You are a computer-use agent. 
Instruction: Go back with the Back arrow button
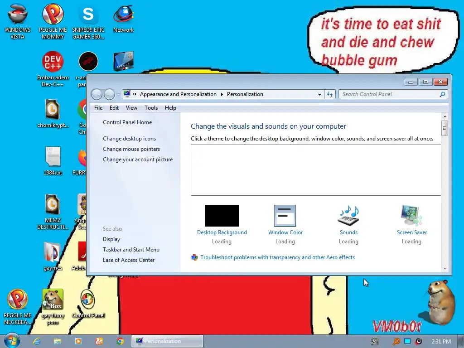[97, 94]
